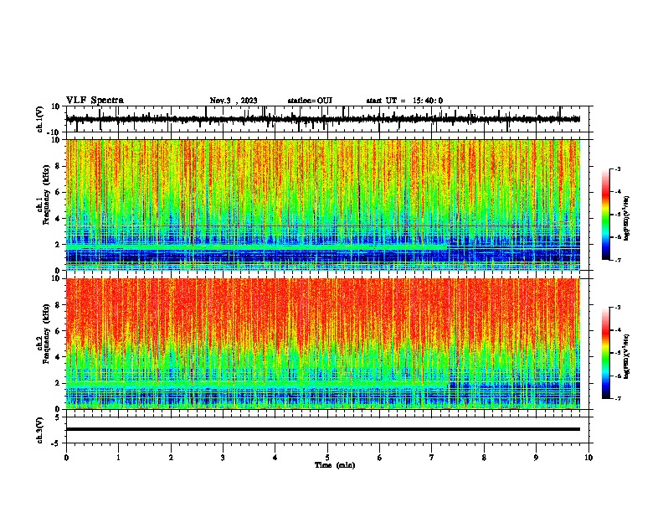Click the time axis tick label "9"

tap(536, 458)
